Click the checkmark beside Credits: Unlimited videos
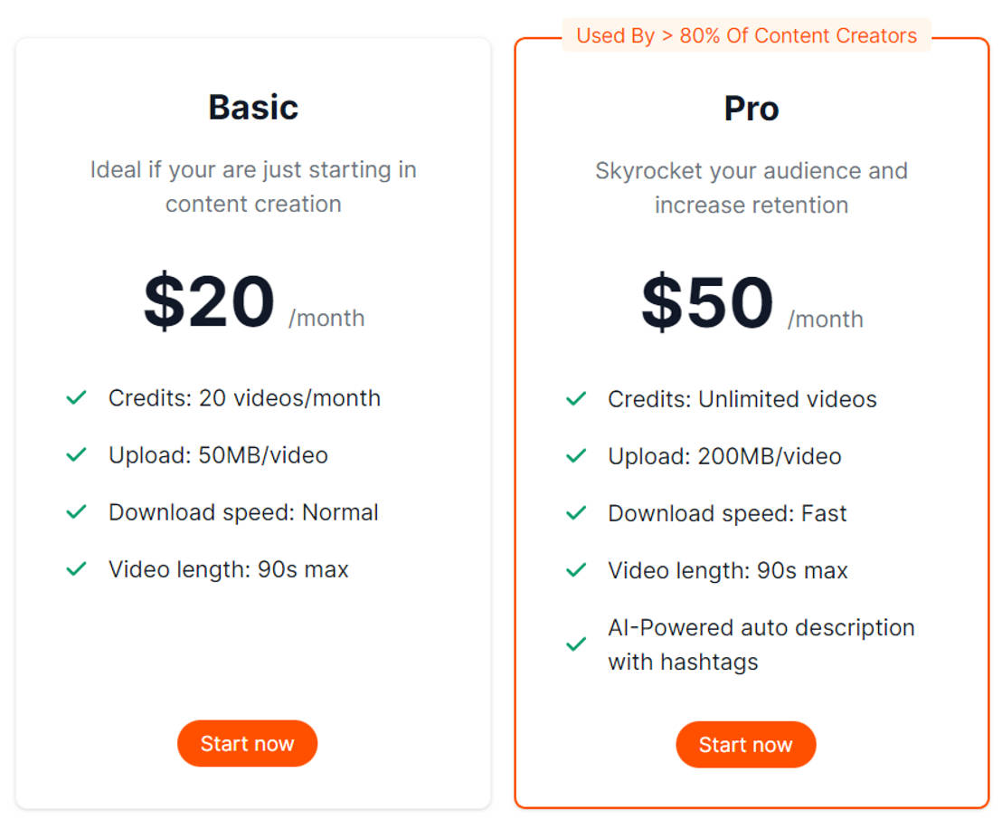 pyautogui.click(x=575, y=398)
